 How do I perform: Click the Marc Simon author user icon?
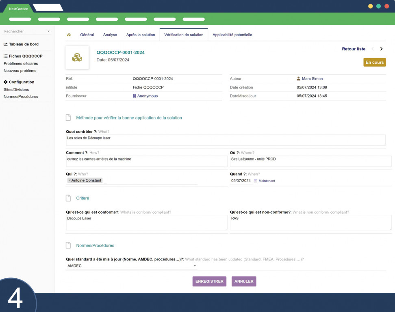click(x=299, y=78)
